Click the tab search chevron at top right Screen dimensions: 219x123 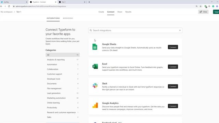pyautogui.click(x=212, y=2)
